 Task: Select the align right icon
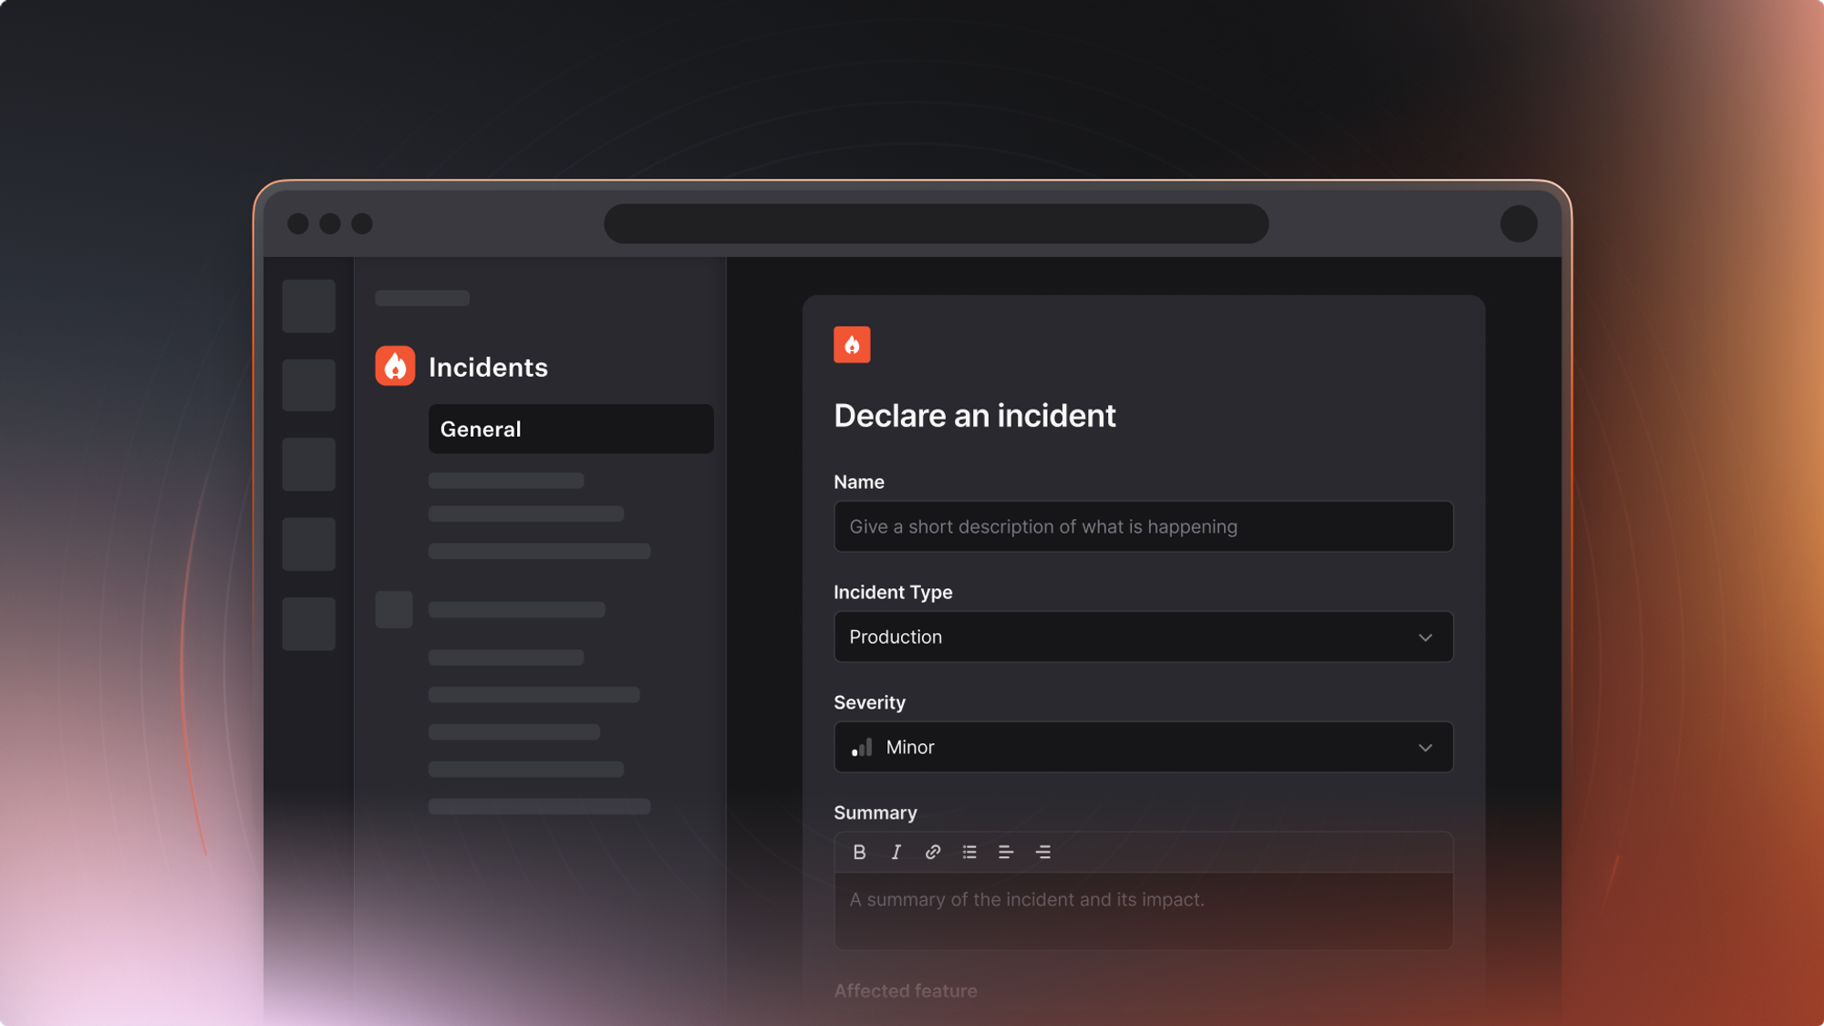[x=1043, y=852]
